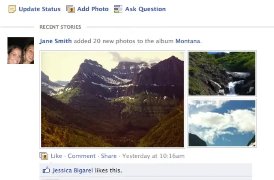This screenshot has height=180, width=274.
Task: Click the Recent Stories section header
Action: (x=60, y=27)
